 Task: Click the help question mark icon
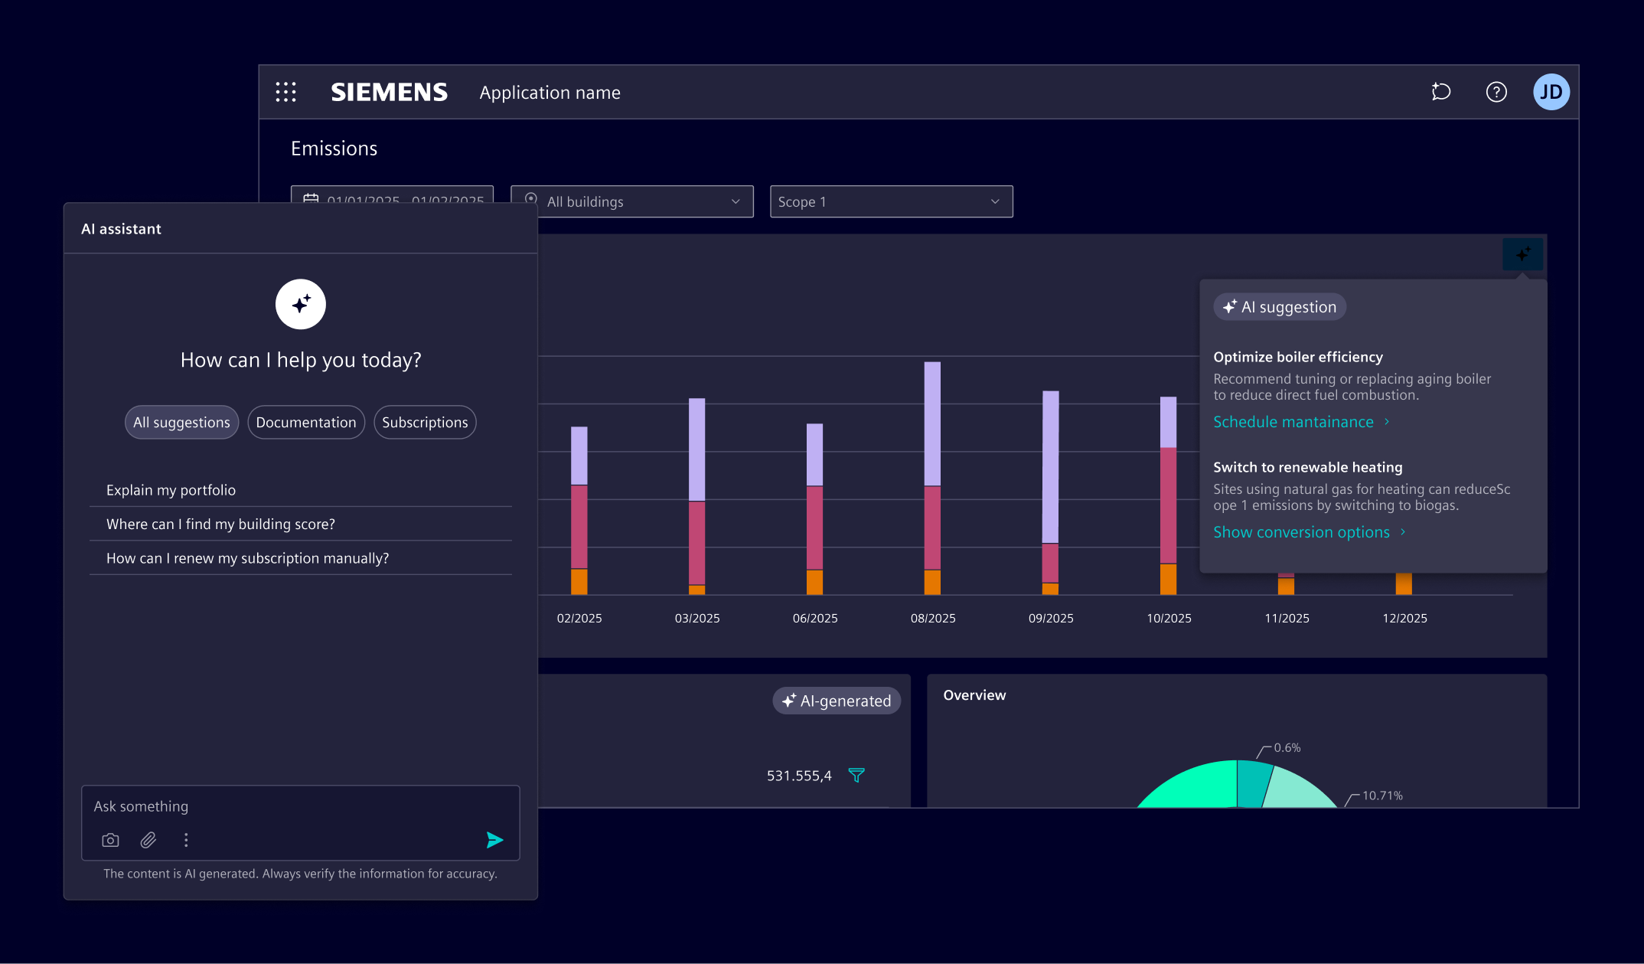pyautogui.click(x=1496, y=92)
